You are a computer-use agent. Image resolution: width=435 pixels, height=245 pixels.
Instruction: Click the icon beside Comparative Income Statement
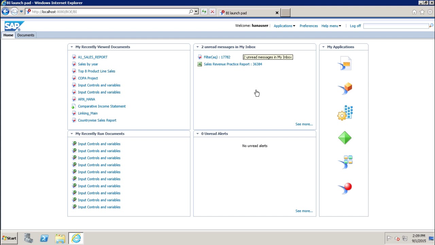pos(74,106)
